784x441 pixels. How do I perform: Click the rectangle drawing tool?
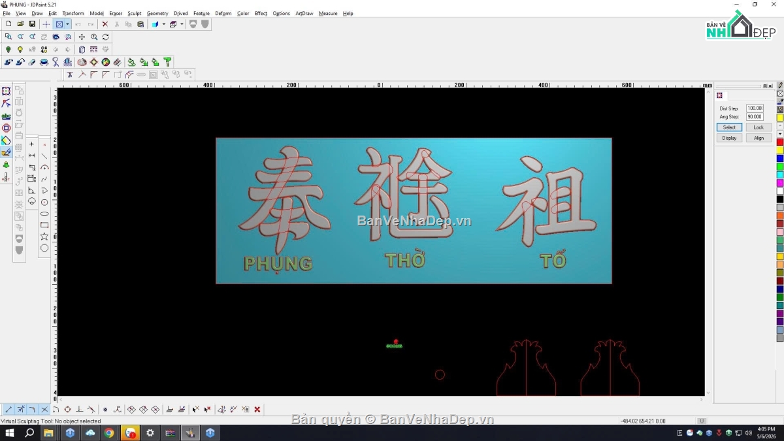coord(44,225)
